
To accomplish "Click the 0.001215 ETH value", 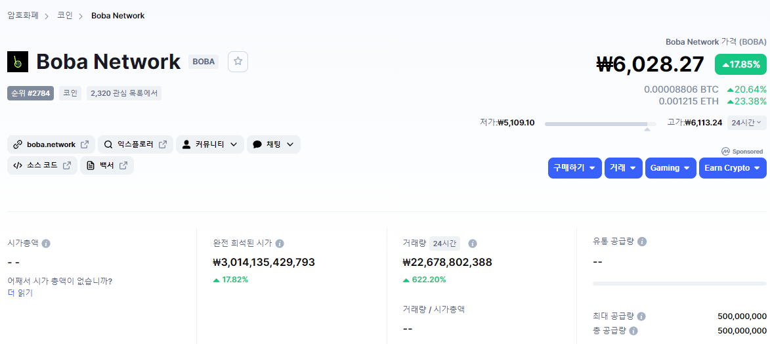I will click(x=689, y=101).
